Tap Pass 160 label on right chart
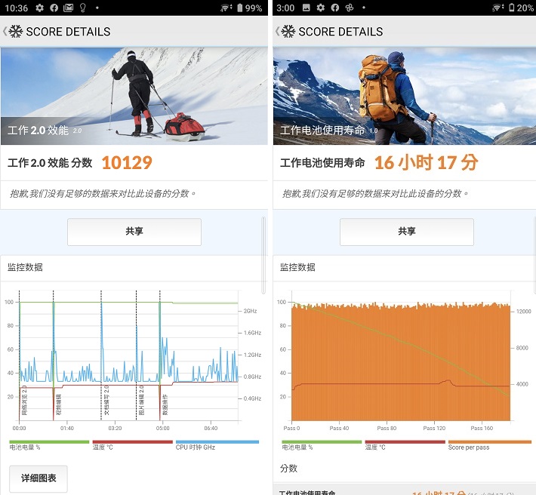 pyautogui.click(x=482, y=428)
